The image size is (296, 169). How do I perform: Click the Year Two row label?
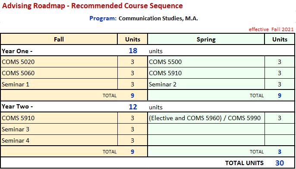click(17, 106)
